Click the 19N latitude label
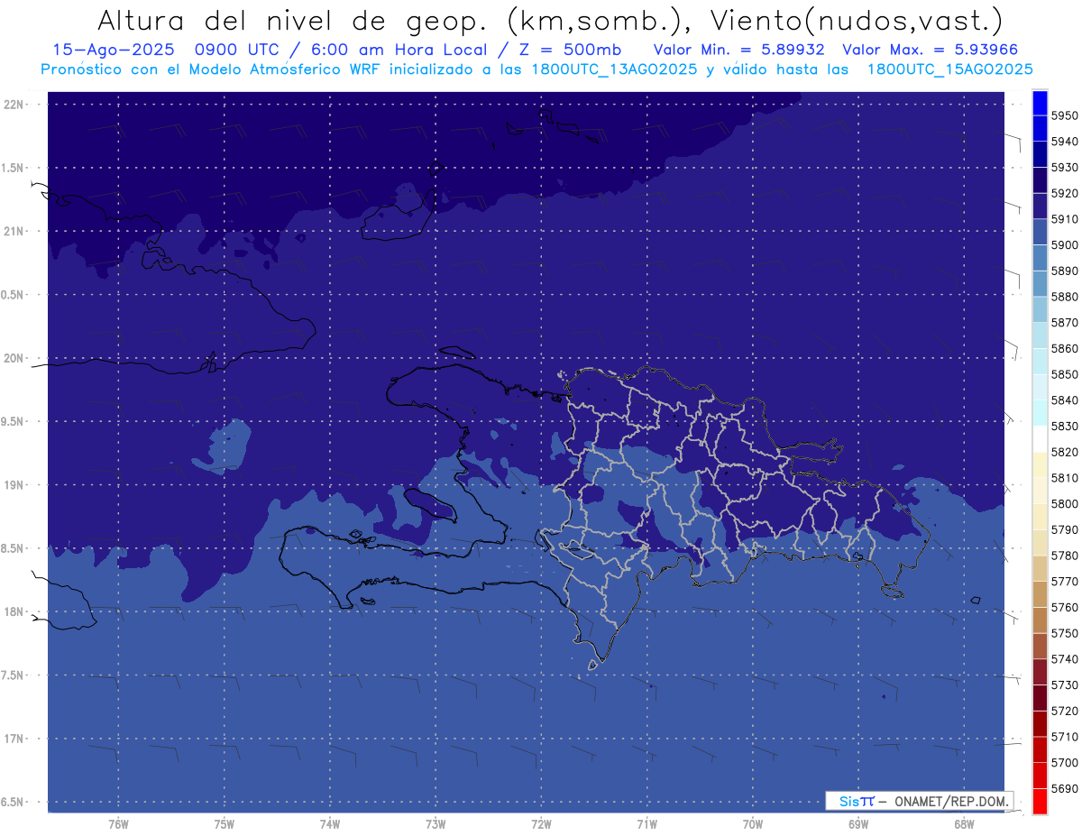Viewport: 1082px width, 836px height. pyautogui.click(x=13, y=485)
